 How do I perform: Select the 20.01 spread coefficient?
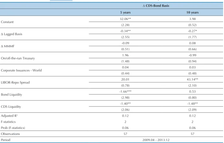pyautogui.click(x=125, y=80)
